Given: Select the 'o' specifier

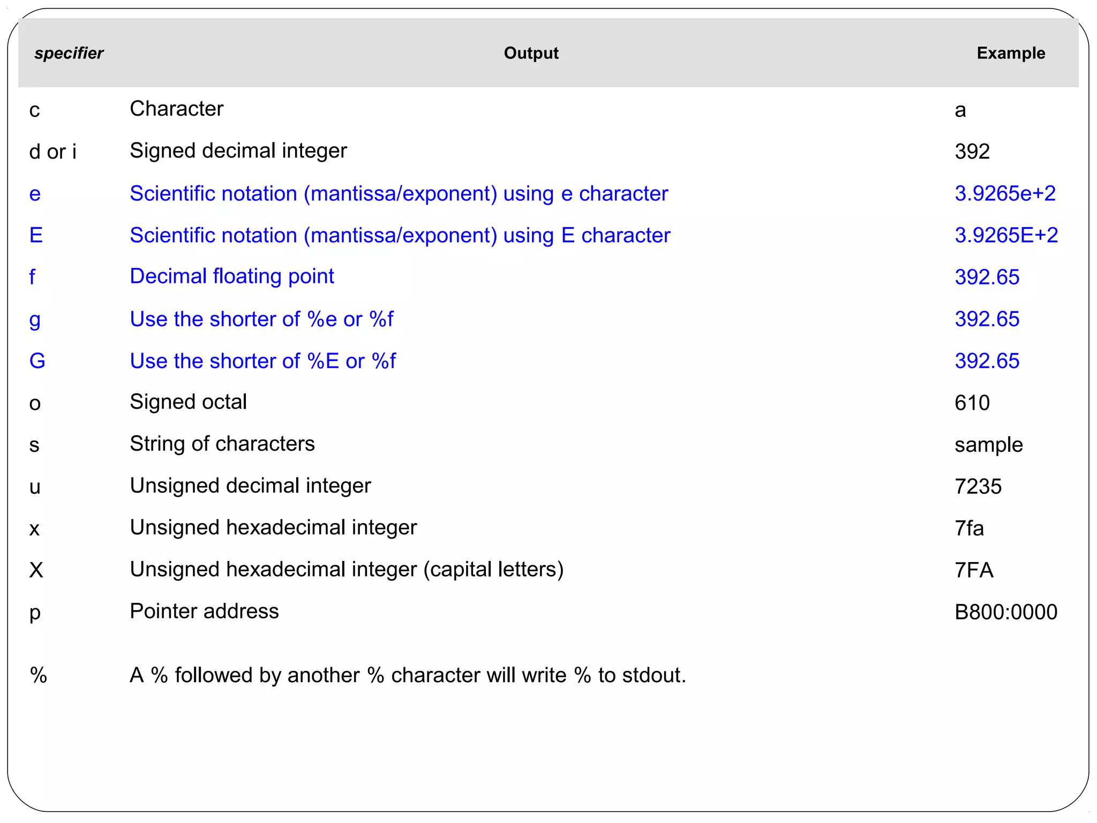Looking at the screenshot, I should click(x=35, y=403).
